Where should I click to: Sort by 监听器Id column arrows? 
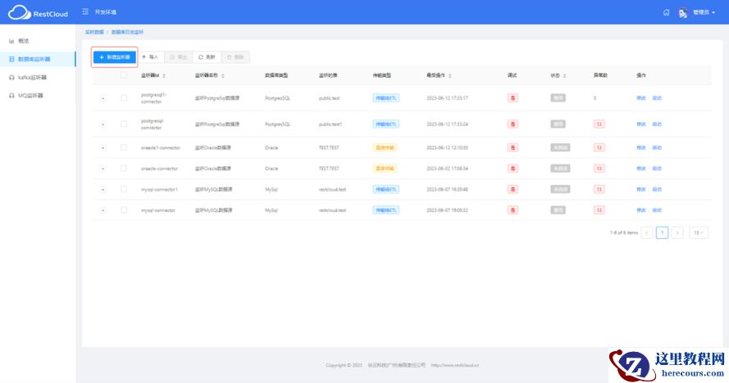[x=164, y=75]
